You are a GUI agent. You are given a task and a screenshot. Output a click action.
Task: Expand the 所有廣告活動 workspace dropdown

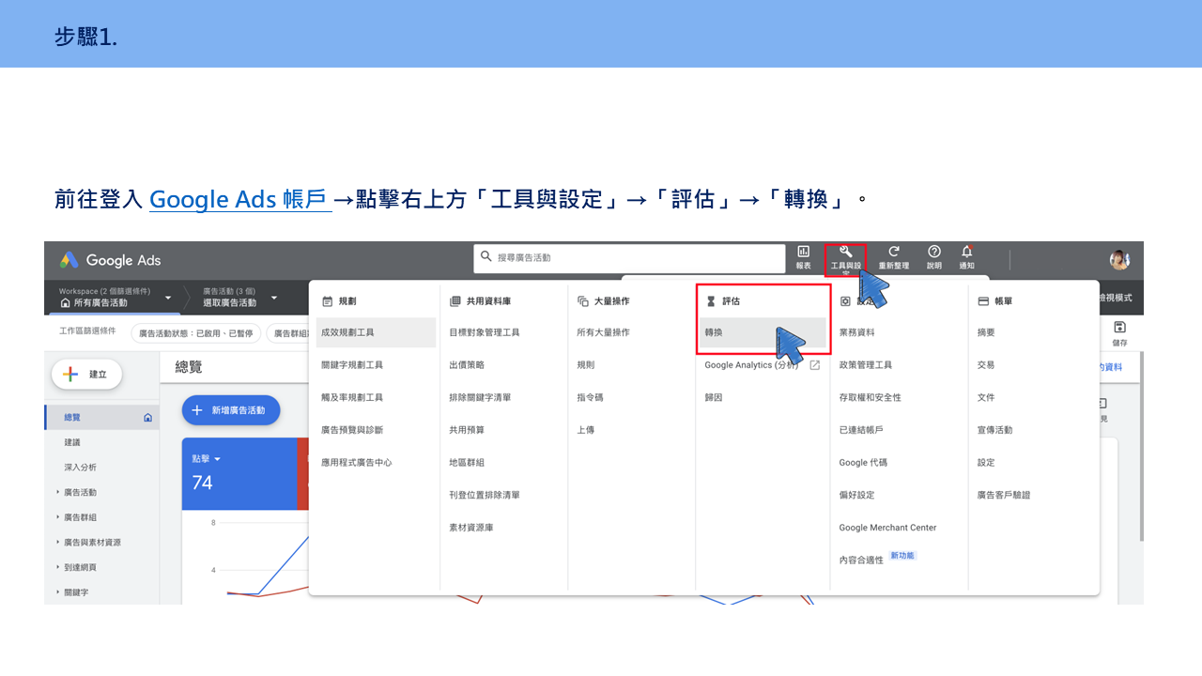click(168, 298)
